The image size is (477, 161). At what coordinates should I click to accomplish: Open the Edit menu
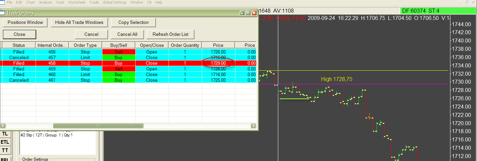tap(19, 2)
